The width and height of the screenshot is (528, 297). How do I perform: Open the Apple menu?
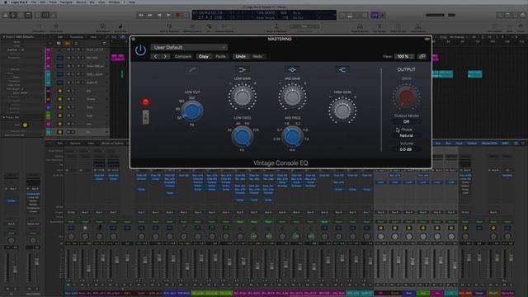(5, 2)
